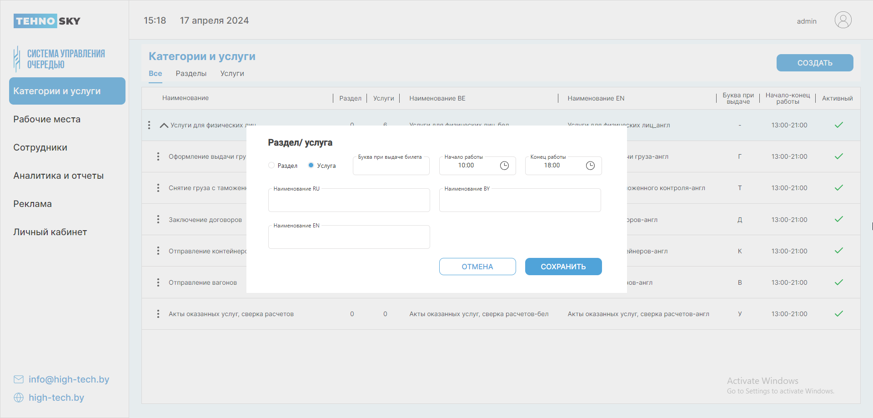Open Рабочие места in the sidebar

tap(47, 119)
